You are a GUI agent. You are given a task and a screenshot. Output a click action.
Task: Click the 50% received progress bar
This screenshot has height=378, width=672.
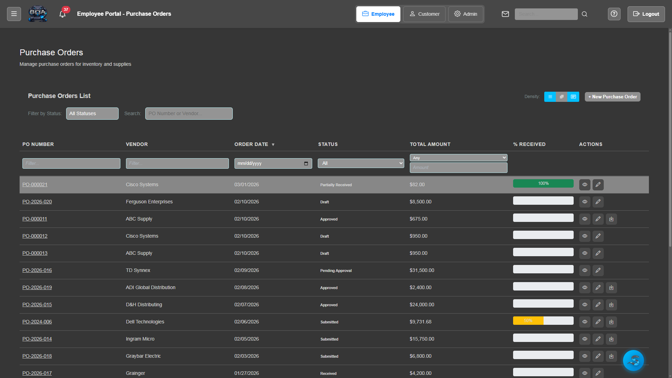tap(543, 321)
